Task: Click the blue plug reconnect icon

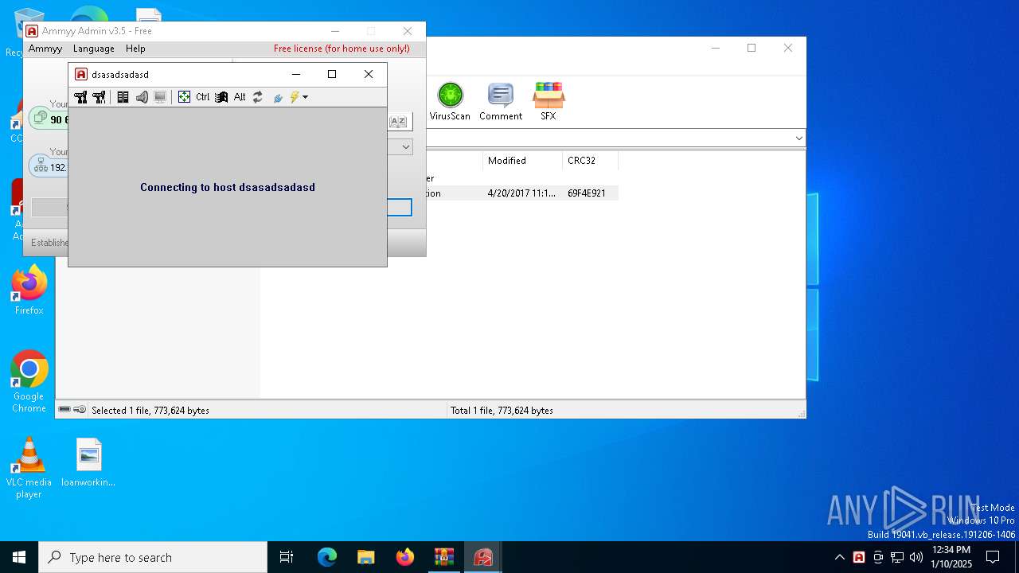Action: [278, 97]
